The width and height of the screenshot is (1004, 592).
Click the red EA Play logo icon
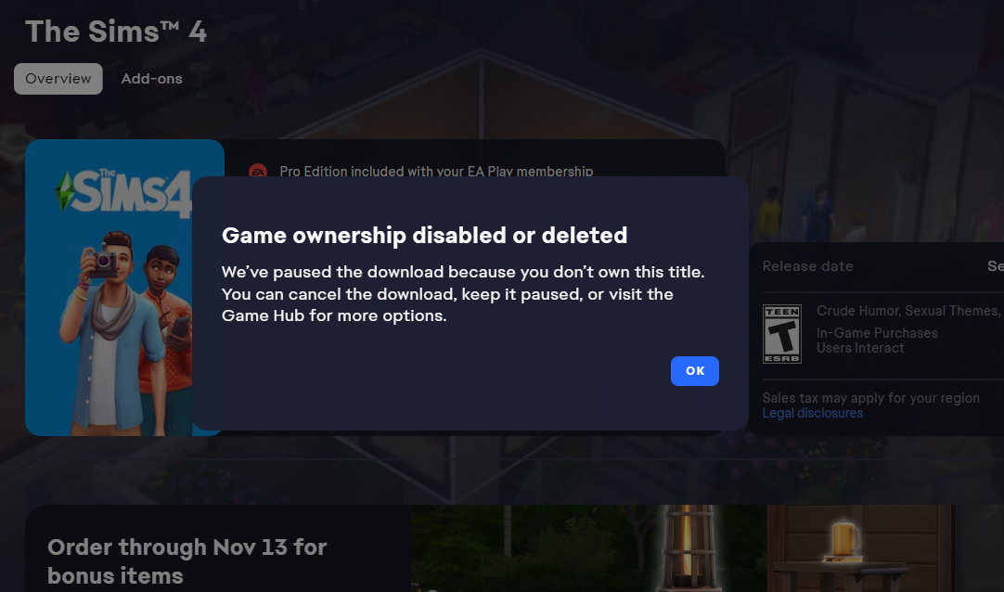(257, 172)
